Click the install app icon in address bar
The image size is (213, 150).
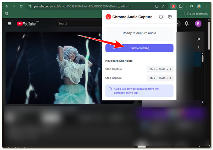pos(157,6)
